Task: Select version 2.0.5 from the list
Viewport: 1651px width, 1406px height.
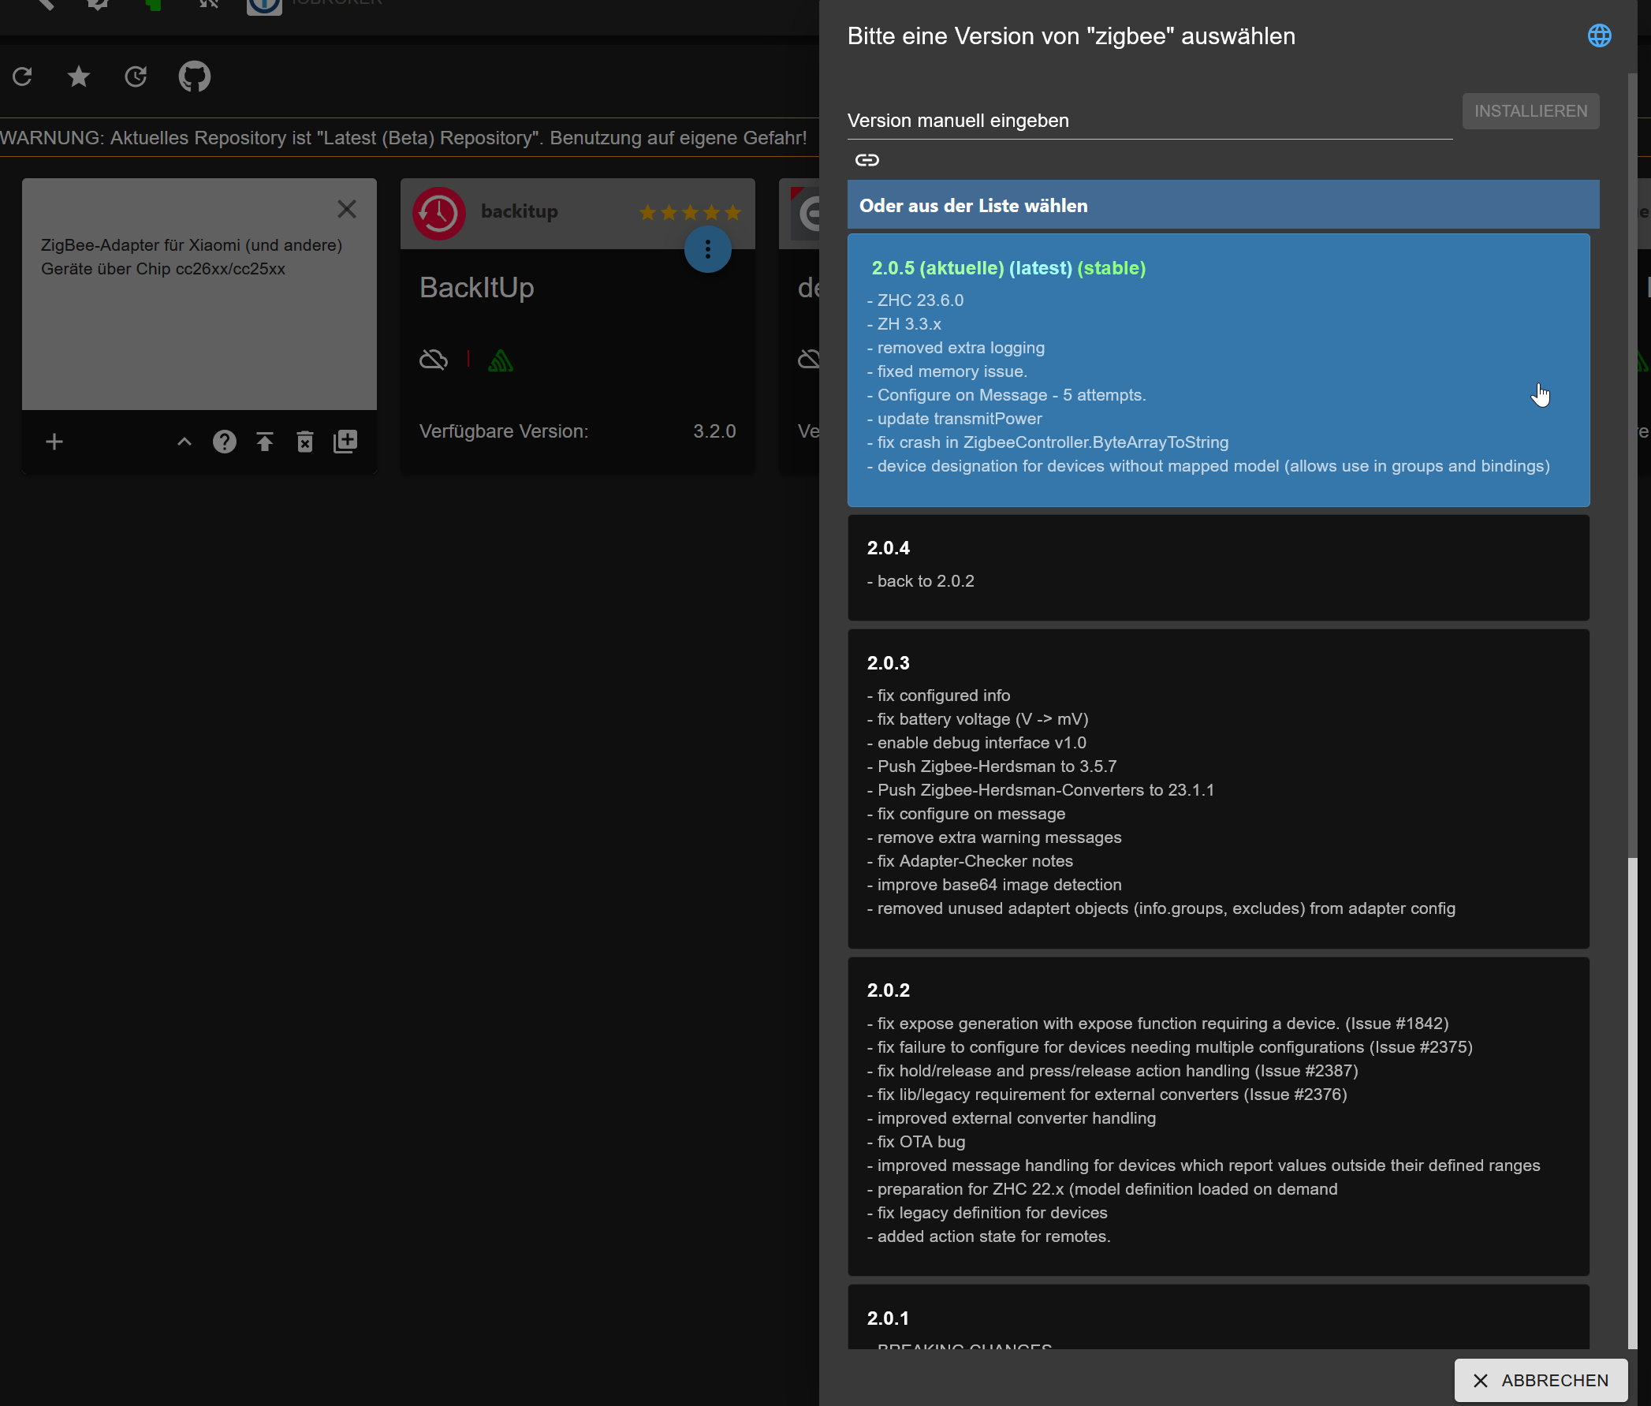Action: [1217, 370]
